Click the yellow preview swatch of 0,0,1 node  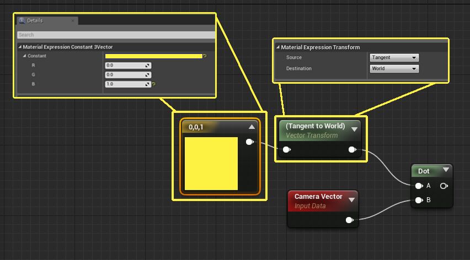[211, 164]
